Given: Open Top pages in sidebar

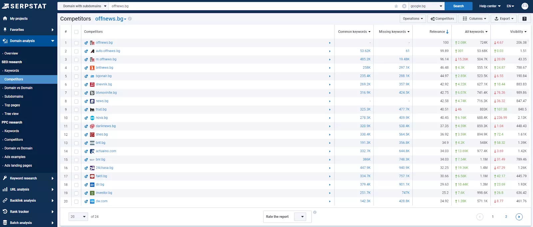Looking at the screenshot, I should click(12, 105).
